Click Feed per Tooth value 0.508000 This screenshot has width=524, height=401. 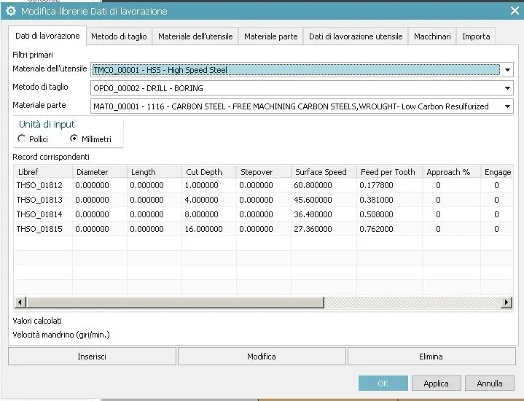(376, 214)
